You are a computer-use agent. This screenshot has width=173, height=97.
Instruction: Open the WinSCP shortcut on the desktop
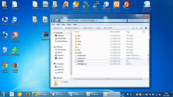click(86, 6)
